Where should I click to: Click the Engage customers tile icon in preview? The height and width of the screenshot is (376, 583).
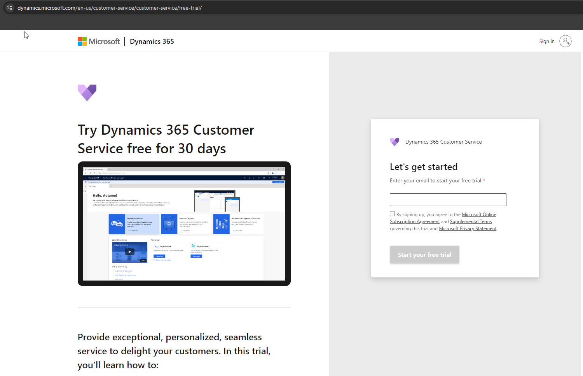point(117,224)
